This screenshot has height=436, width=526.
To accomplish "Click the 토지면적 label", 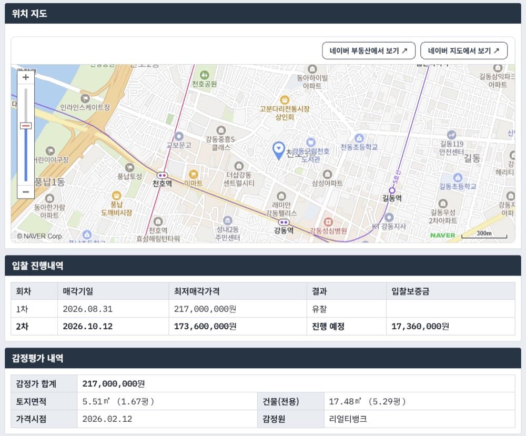I will click(x=31, y=401).
